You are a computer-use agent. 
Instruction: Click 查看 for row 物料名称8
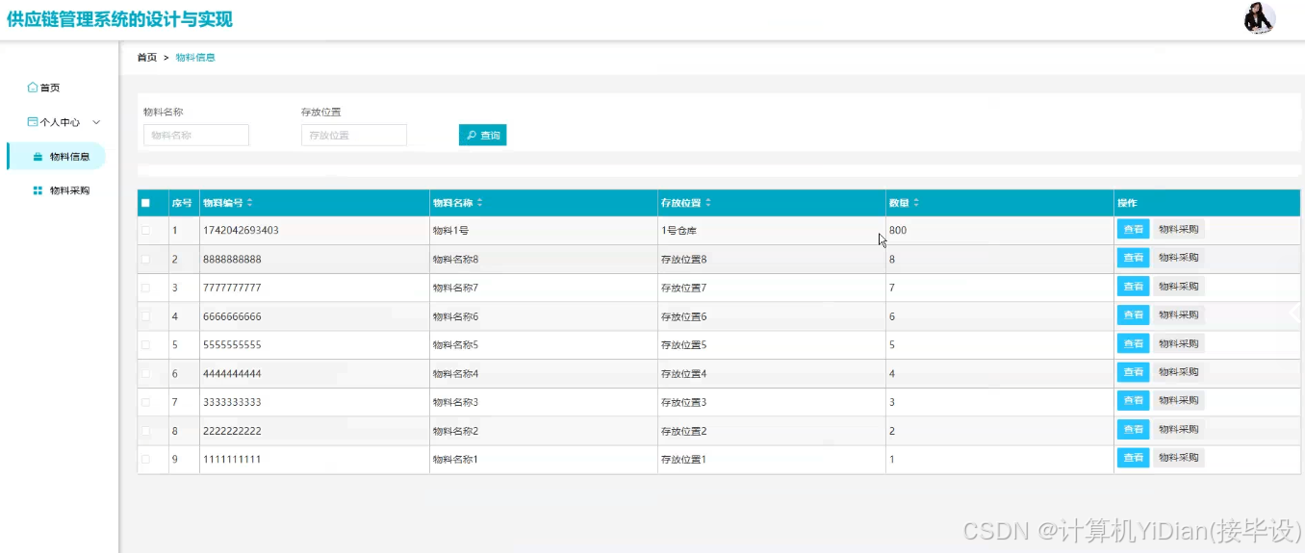point(1134,258)
